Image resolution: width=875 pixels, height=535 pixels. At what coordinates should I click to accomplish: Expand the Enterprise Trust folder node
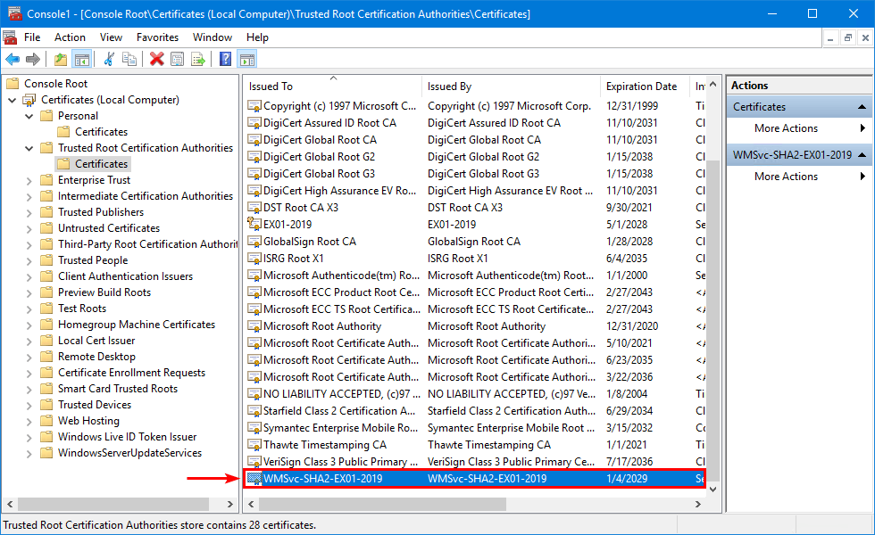29,180
